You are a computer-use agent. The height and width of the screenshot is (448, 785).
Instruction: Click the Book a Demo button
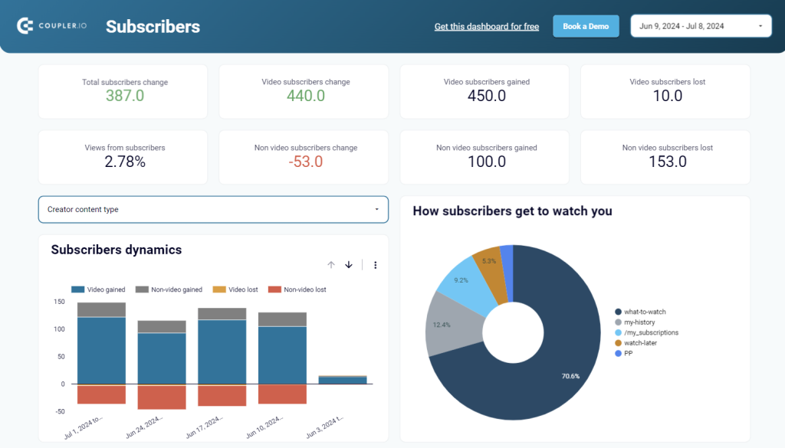[x=586, y=25]
